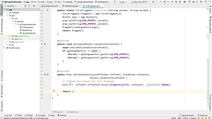Click the memory indicator icon at status bar end
This screenshot has height=119, width=212.
(x=209, y=118)
